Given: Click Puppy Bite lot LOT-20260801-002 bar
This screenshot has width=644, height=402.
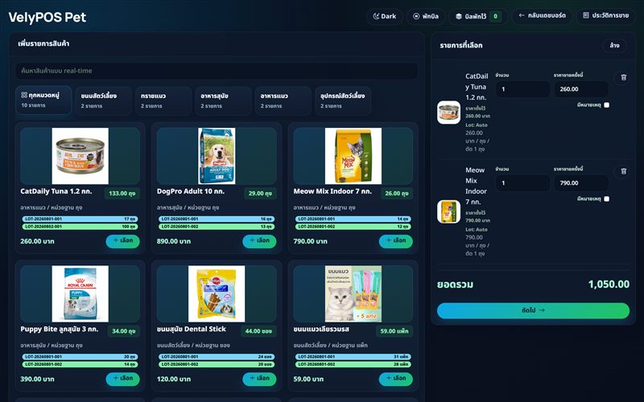Looking at the screenshot, I should click(x=80, y=364).
